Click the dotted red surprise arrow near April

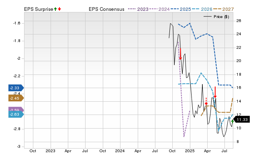pos(206,101)
